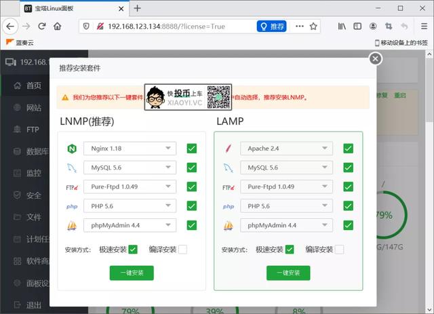This screenshot has width=434, height=314.
Task: Close the recommended install dialog
Action: (x=375, y=59)
